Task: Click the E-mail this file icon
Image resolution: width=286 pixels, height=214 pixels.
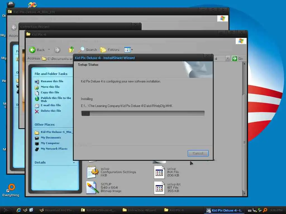Action: (x=37, y=106)
